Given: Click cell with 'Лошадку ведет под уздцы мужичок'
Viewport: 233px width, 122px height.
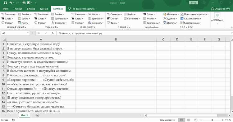Looking at the screenshot, I should (41, 66).
